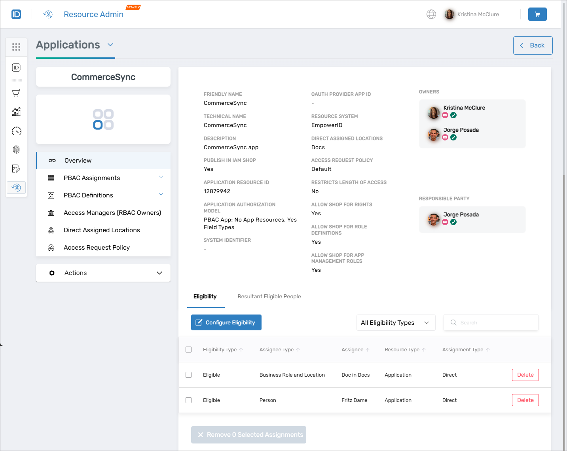Image resolution: width=567 pixels, height=451 pixels.
Task: Click the email icon under owner Jorge Posada
Action: (445, 137)
